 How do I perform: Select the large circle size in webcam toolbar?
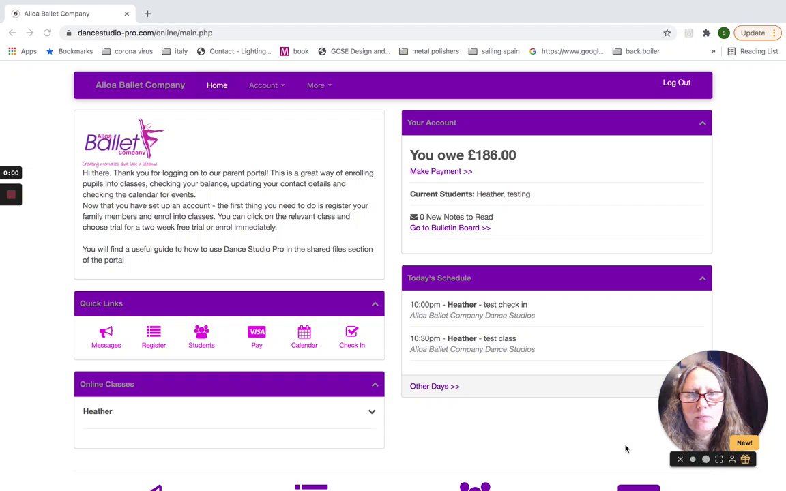coord(705,459)
